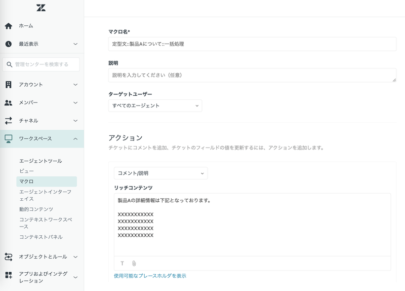Expand the 最近表示 chevron
The width and height of the screenshot is (405, 291).
pyautogui.click(x=75, y=44)
